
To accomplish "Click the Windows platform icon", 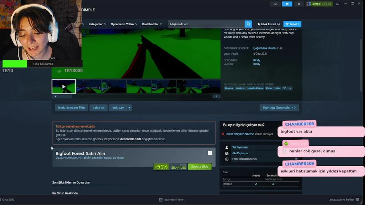I will [210, 153].
